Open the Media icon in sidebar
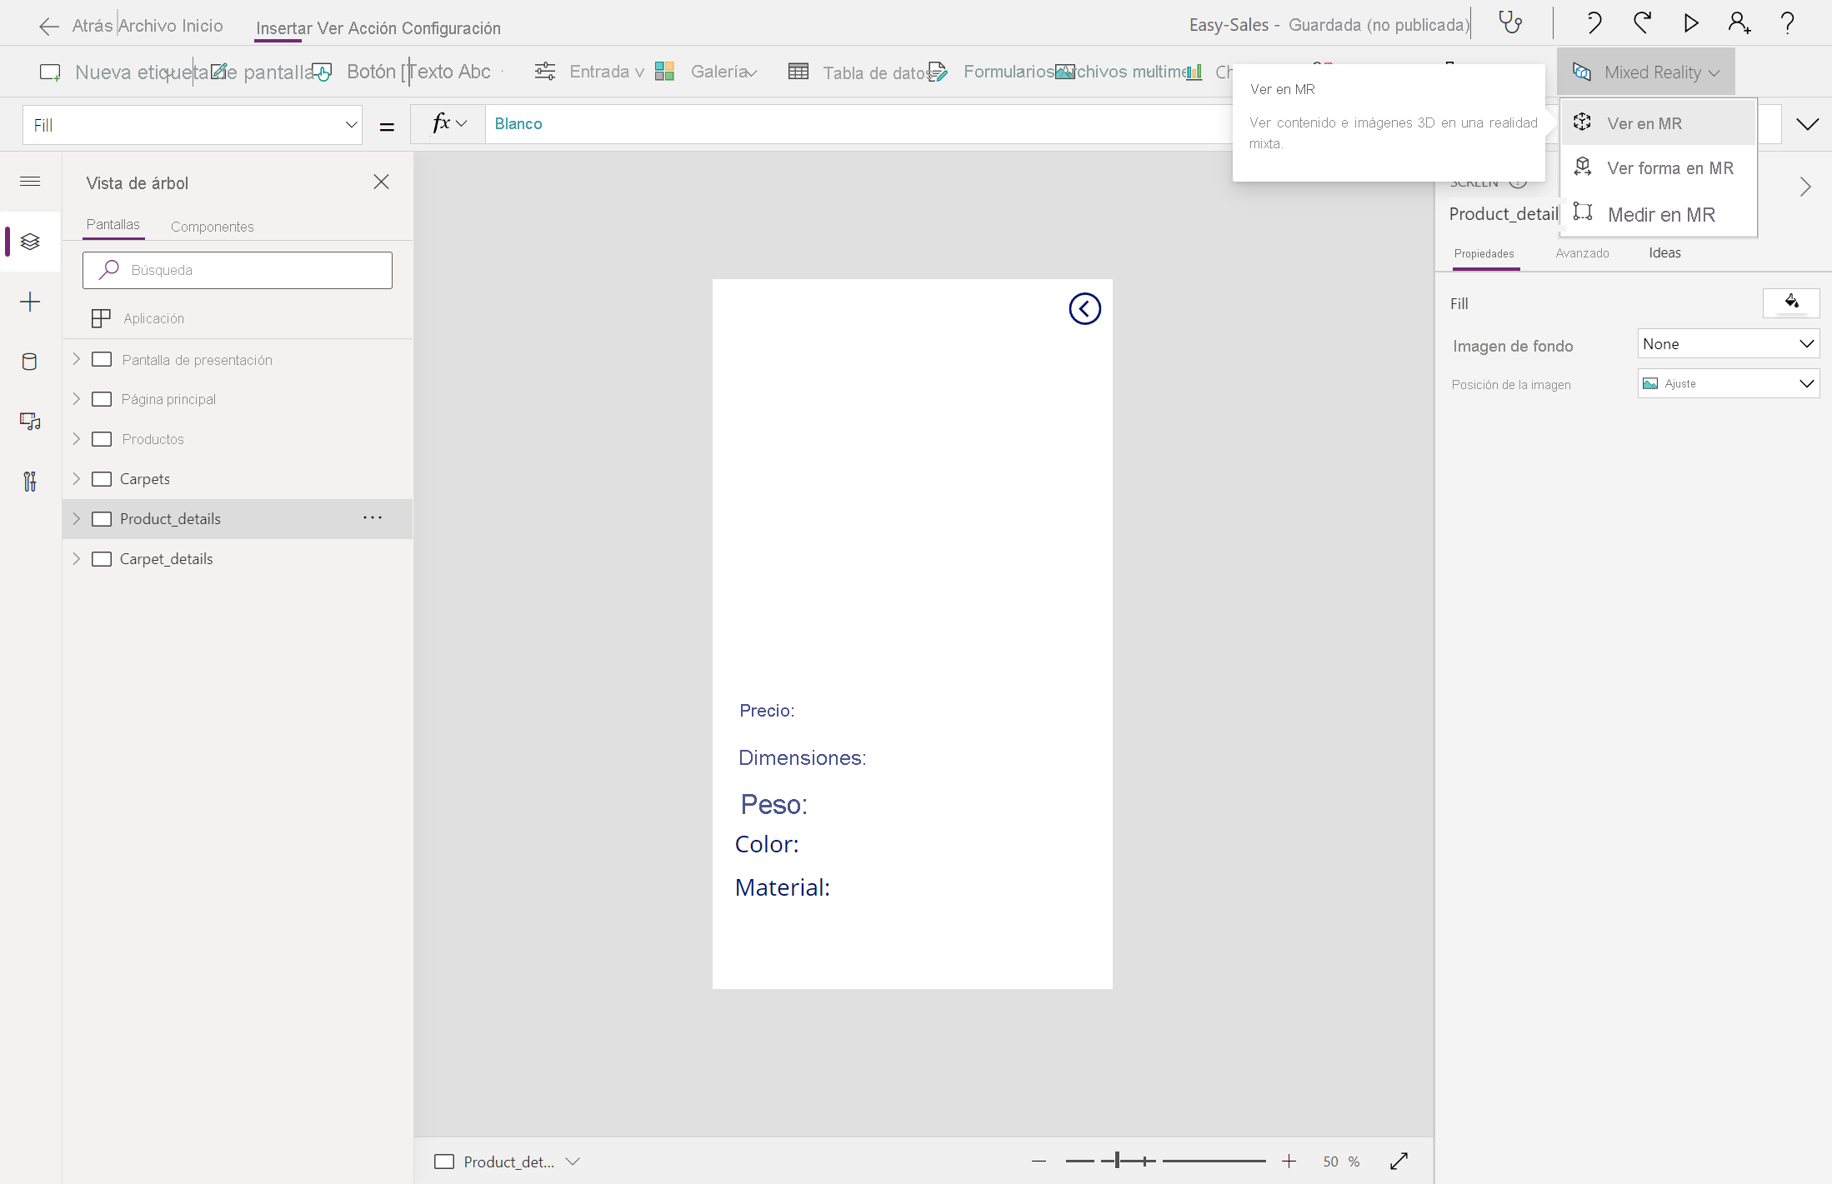1832x1184 pixels. click(30, 422)
